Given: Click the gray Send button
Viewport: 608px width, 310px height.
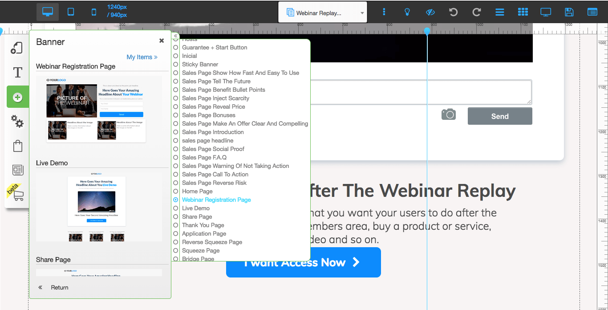Looking at the screenshot, I should pos(500,116).
